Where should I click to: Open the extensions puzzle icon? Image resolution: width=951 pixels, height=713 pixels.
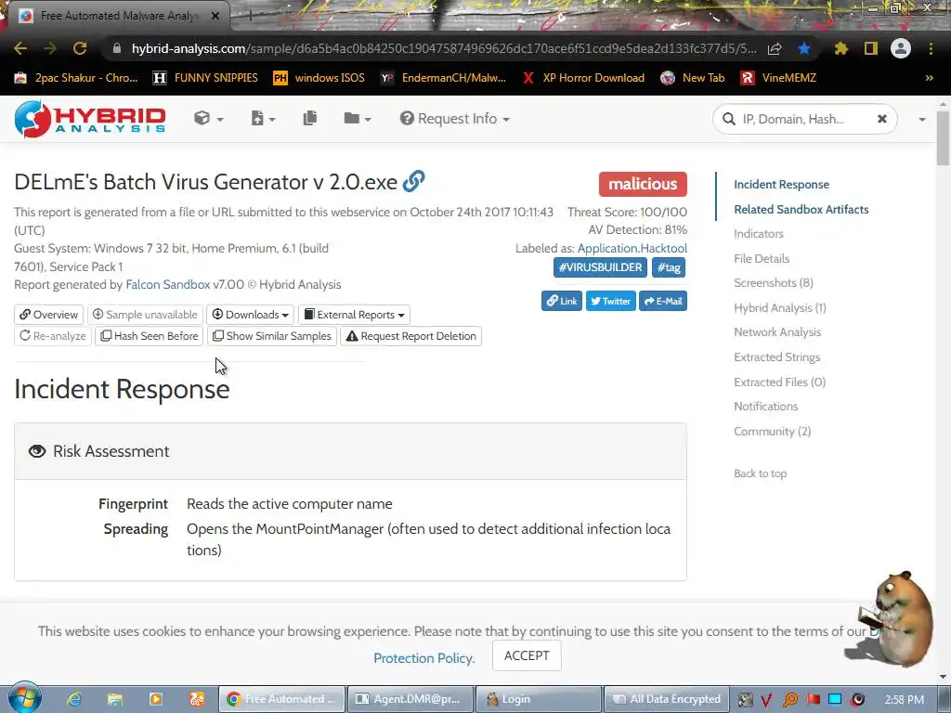pos(840,48)
